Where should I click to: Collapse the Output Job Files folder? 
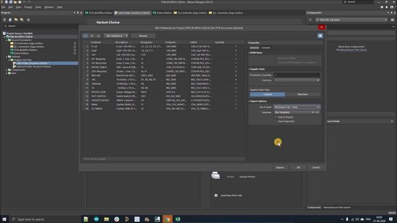coord(9,60)
